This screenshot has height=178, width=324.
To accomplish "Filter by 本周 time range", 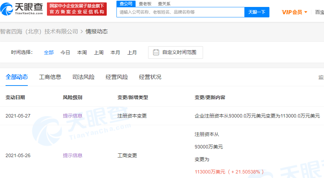I will pos(82,52).
